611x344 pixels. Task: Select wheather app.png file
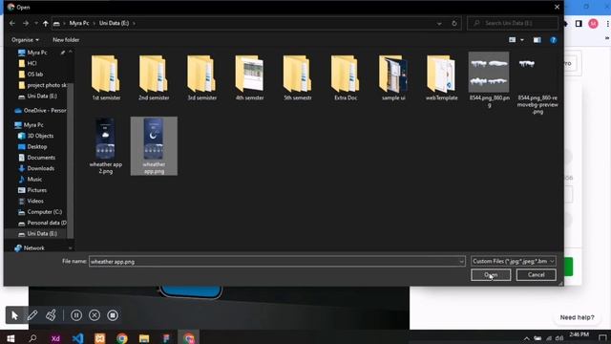(x=154, y=146)
